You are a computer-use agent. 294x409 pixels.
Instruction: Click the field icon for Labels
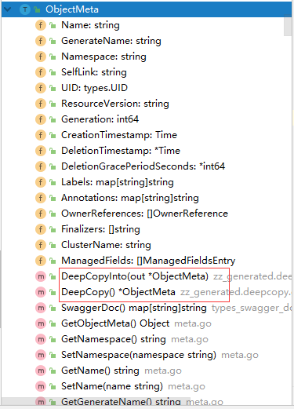click(x=41, y=182)
